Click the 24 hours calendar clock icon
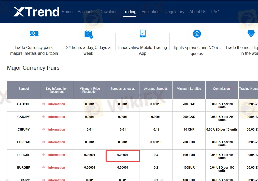The image size is (258, 181). [89, 34]
